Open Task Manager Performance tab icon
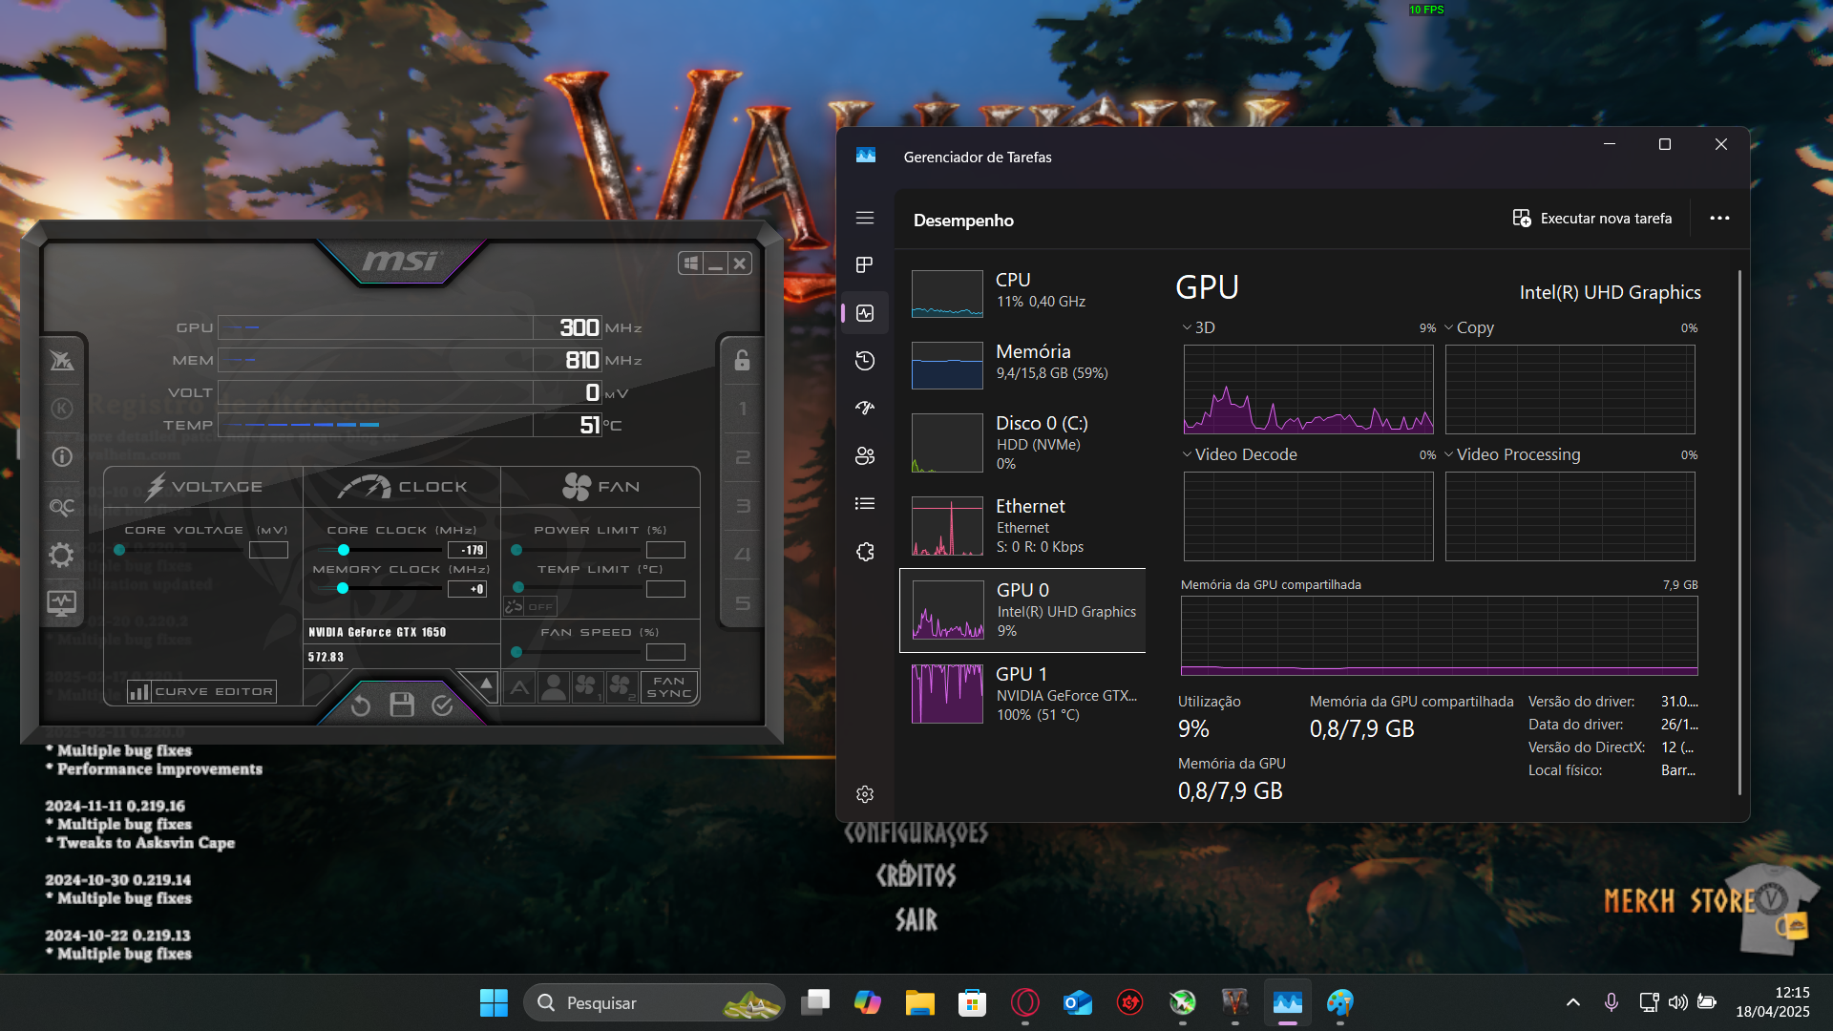This screenshot has width=1833, height=1031. (x=865, y=313)
